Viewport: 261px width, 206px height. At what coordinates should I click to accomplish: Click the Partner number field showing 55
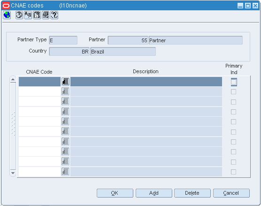tap(128, 40)
